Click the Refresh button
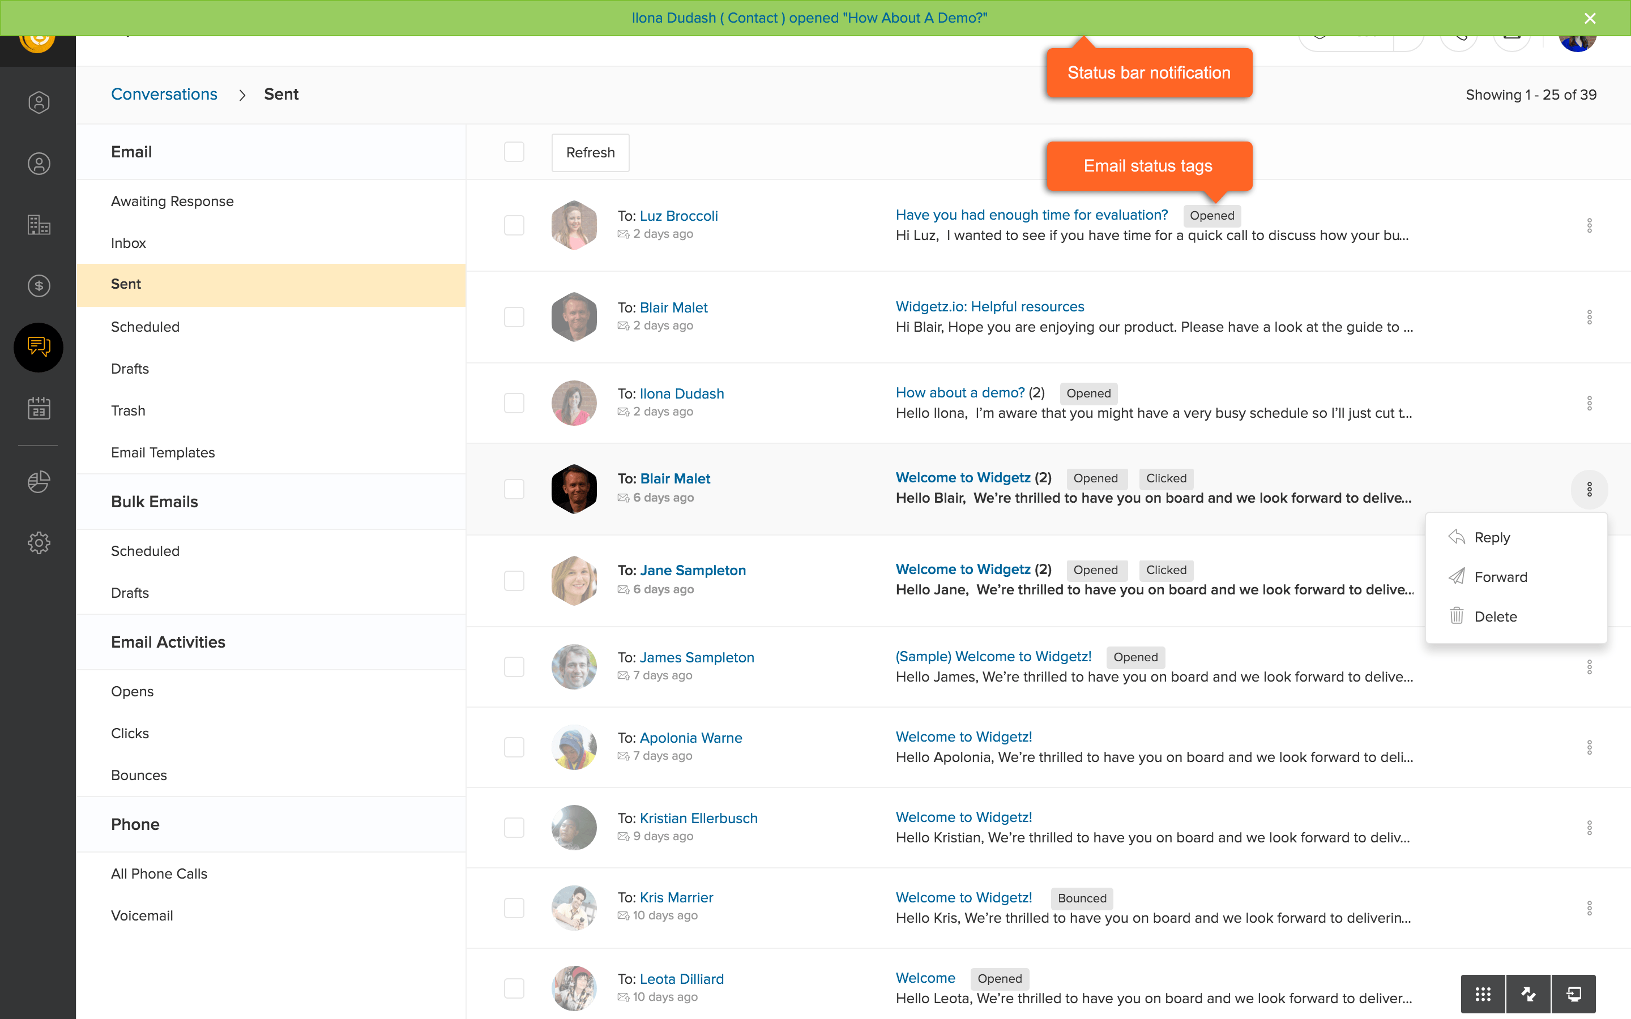 tap(591, 152)
